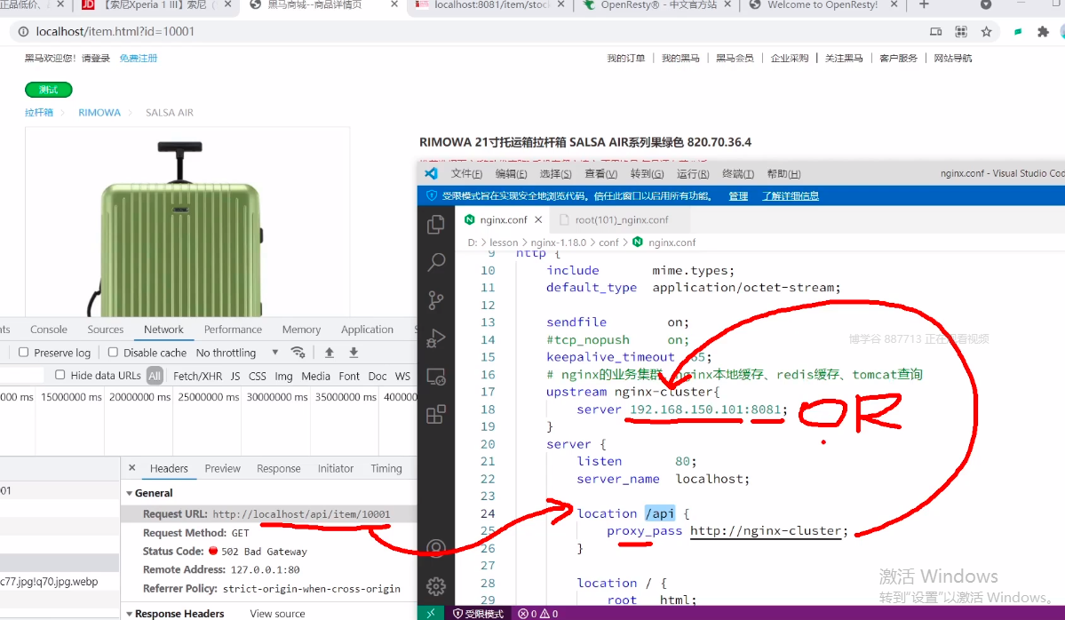Enable the Preserve log checkbox
This screenshot has width=1065, height=620.
(x=24, y=353)
